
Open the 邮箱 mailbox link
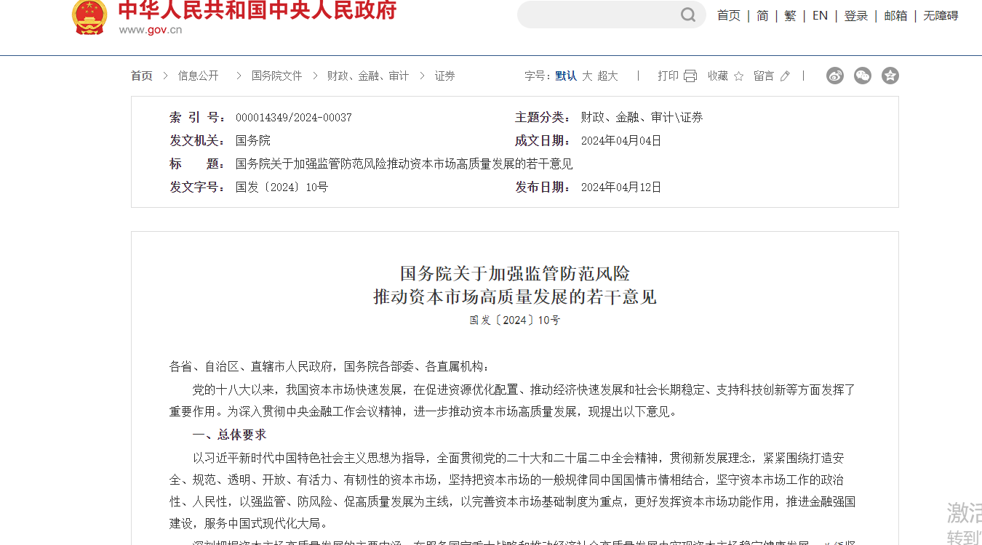point(895,16)
